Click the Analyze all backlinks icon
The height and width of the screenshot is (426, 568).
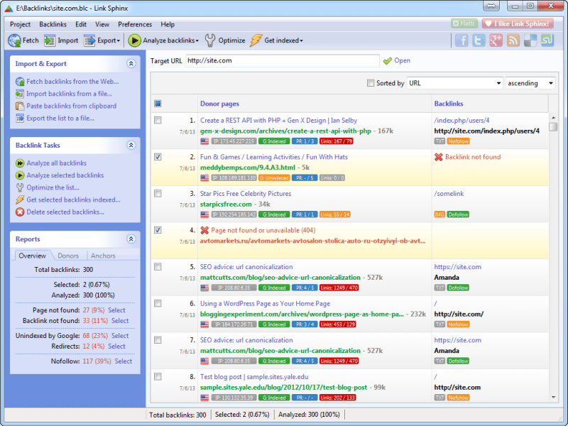click(x=20, y=163)
